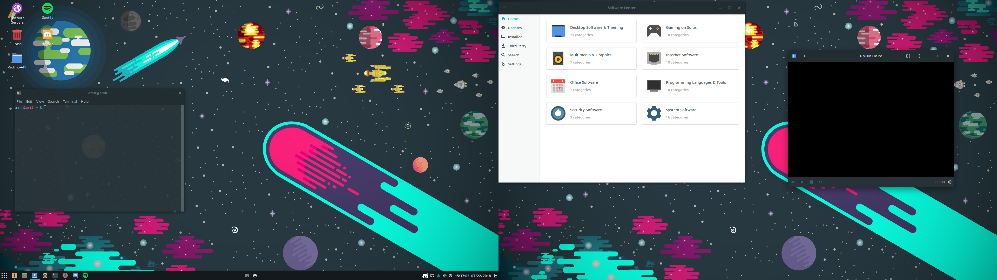Screen dimensions: 997x280
Task: Select Third Party in Software Center sidebar
Action: [519, 46]
